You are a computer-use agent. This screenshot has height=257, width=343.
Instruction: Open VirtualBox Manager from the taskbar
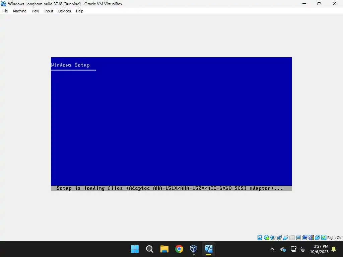[194, 249]
